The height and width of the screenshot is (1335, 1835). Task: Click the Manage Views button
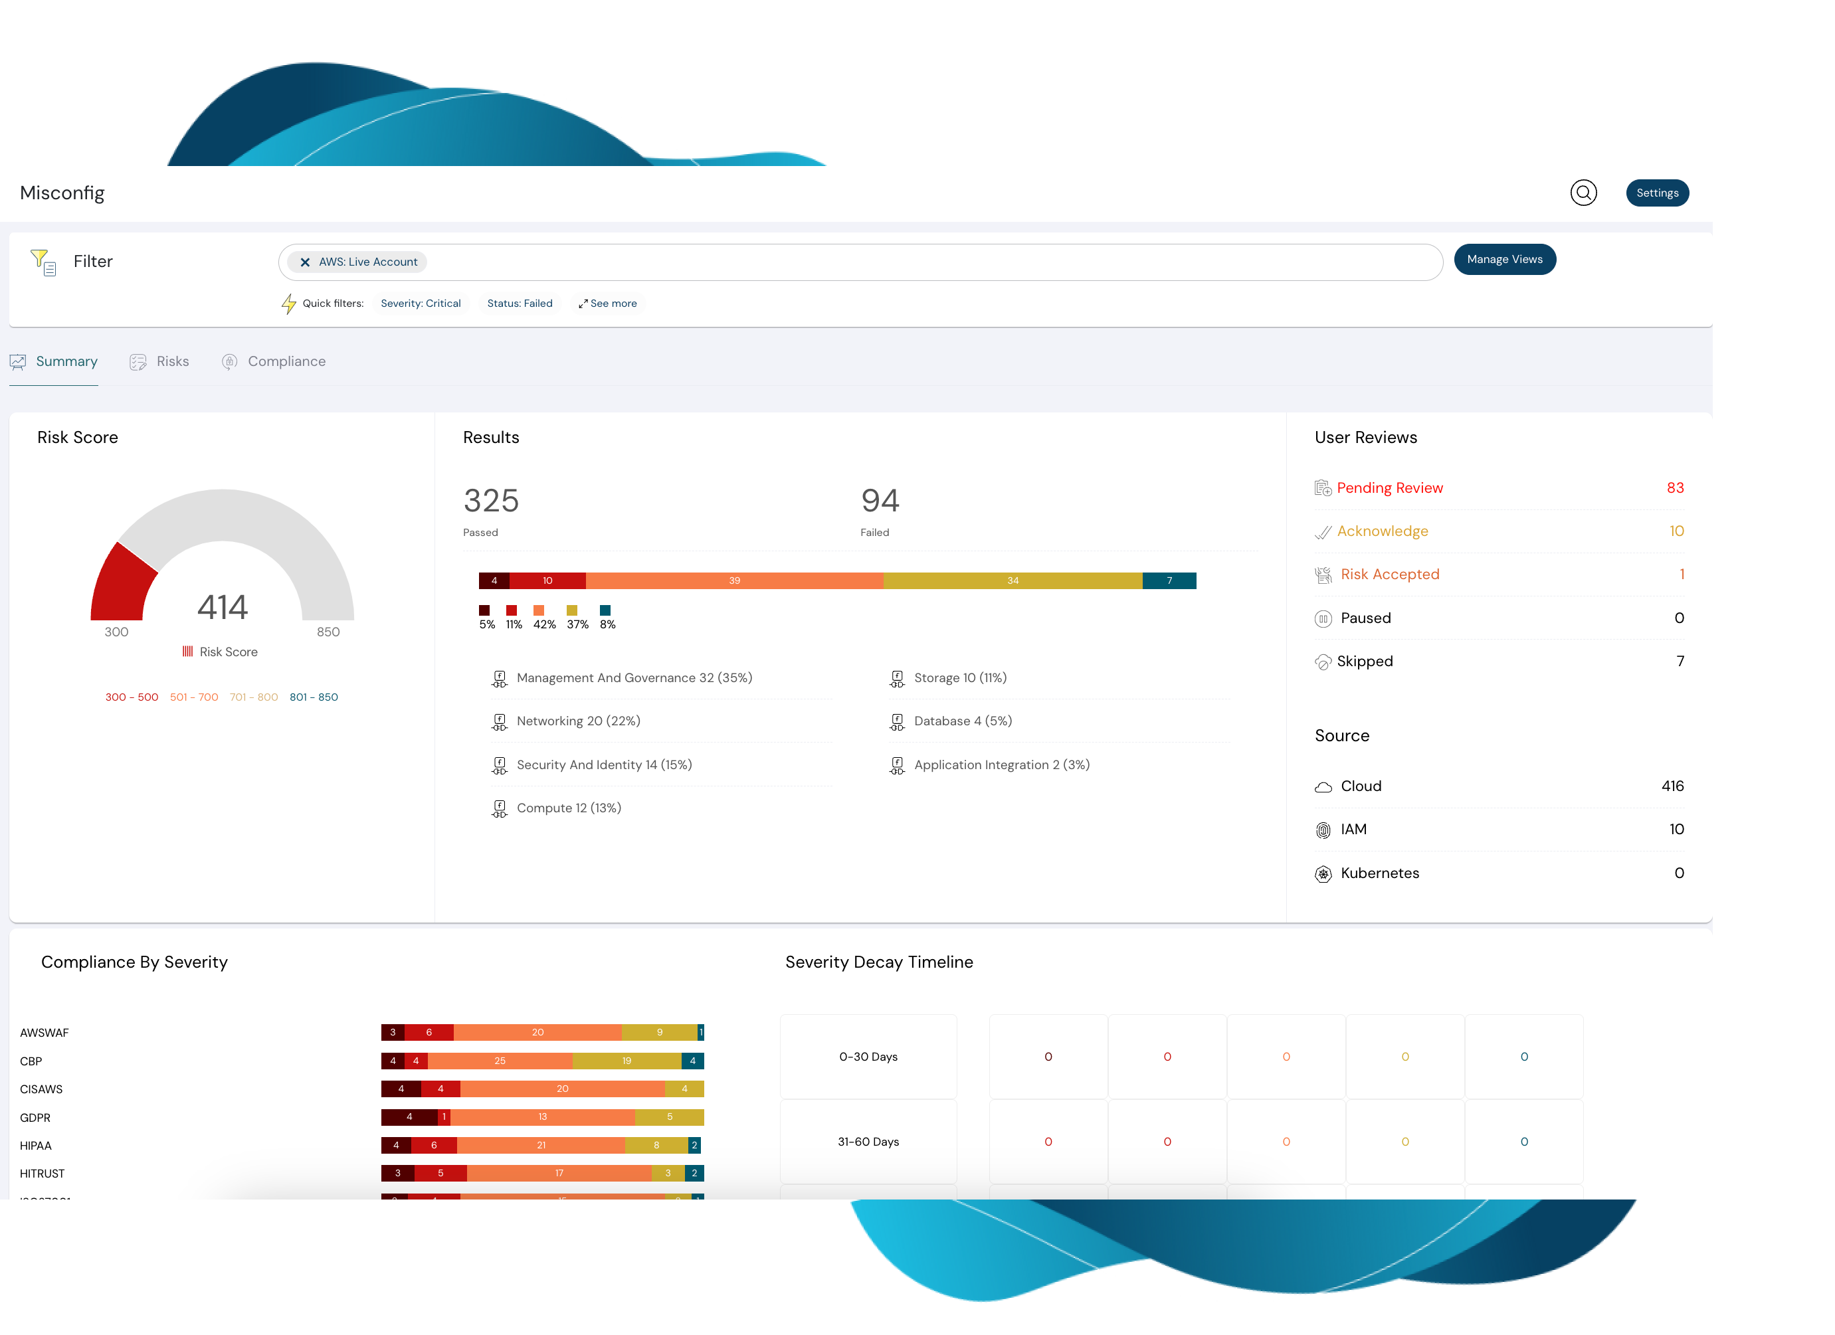pyautogui.click(x=1504, y=260)
